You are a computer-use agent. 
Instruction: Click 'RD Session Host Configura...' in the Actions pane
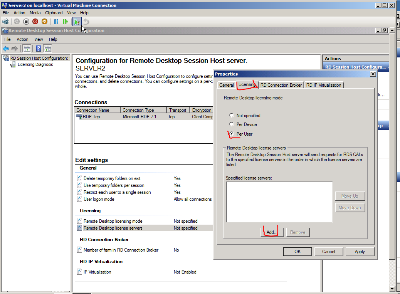point(356,67)
